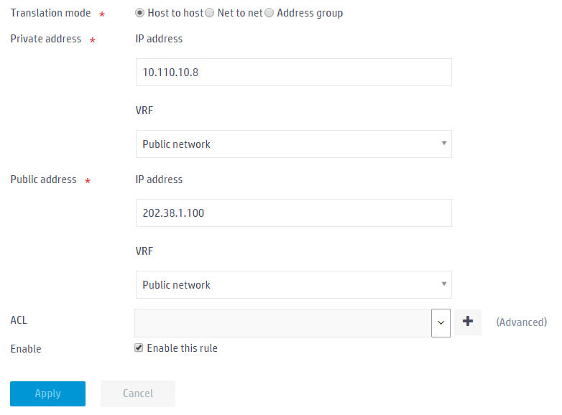Click the Cancel button
This screenshot has width=562, height=415.
click(x=138, y=393)
